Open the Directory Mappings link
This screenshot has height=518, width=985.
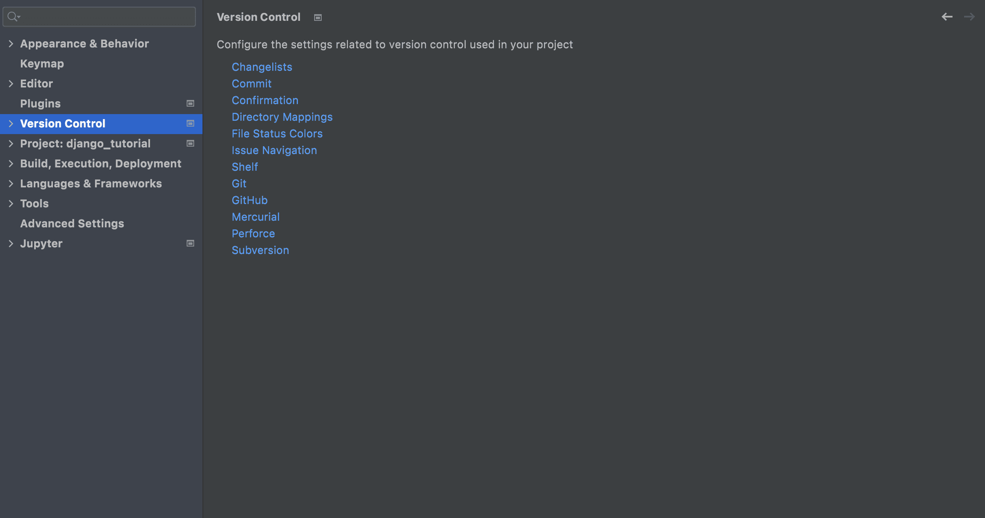pos(282,117)
